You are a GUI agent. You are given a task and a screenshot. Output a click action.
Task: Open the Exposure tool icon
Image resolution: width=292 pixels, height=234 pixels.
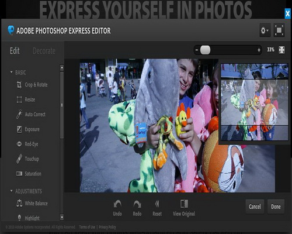(x=19, y=129)
